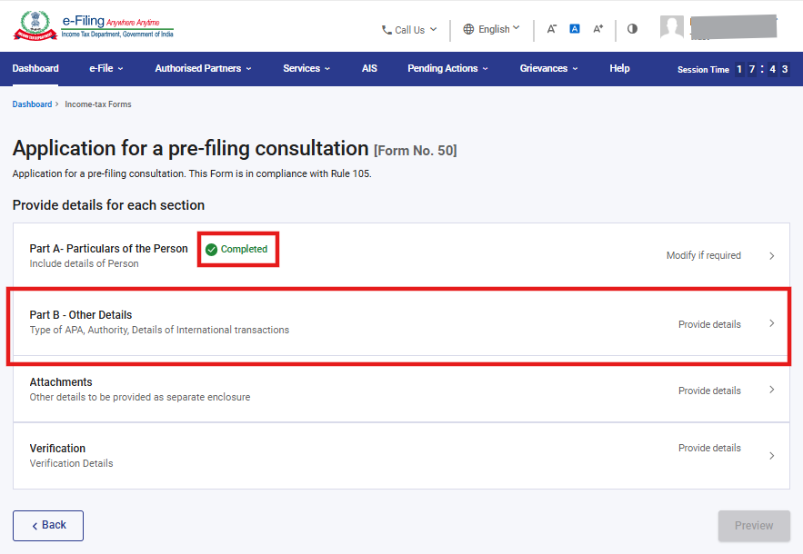This screenshot has width=803, height=554.
Task: Expand the e-File menu
Action: click(x=106, y=68)
